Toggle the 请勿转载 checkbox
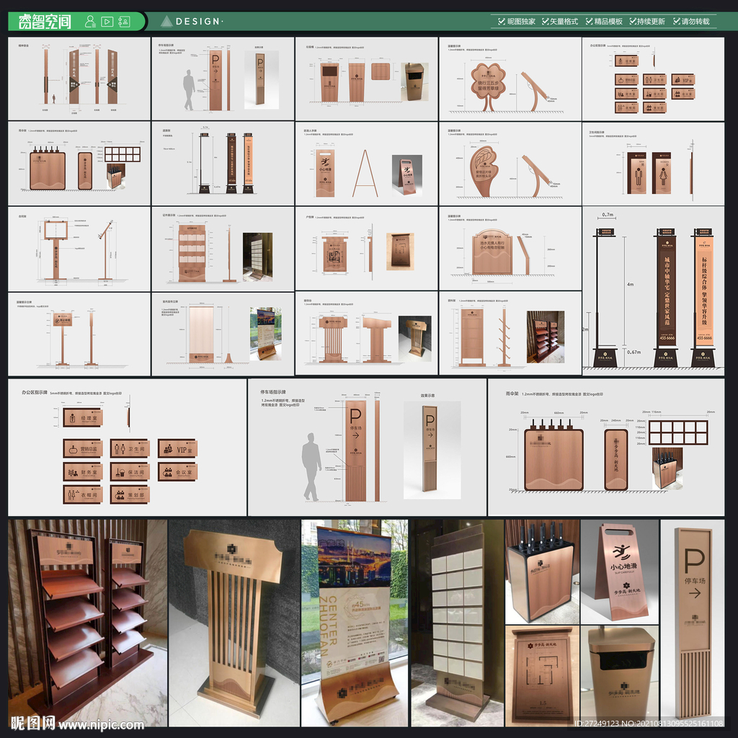 tap(677, 21)
